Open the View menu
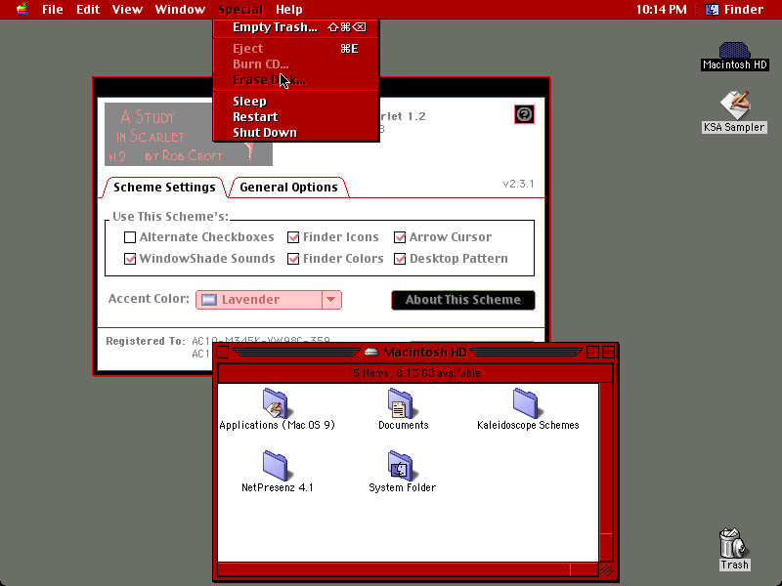782x586 pixels. pos(127,10)
